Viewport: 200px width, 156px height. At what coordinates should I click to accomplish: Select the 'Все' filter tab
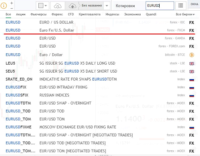click(8, 14)
